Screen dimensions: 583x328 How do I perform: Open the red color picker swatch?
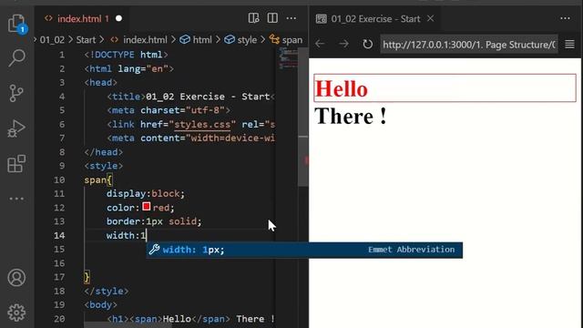[x=147, y=207]
